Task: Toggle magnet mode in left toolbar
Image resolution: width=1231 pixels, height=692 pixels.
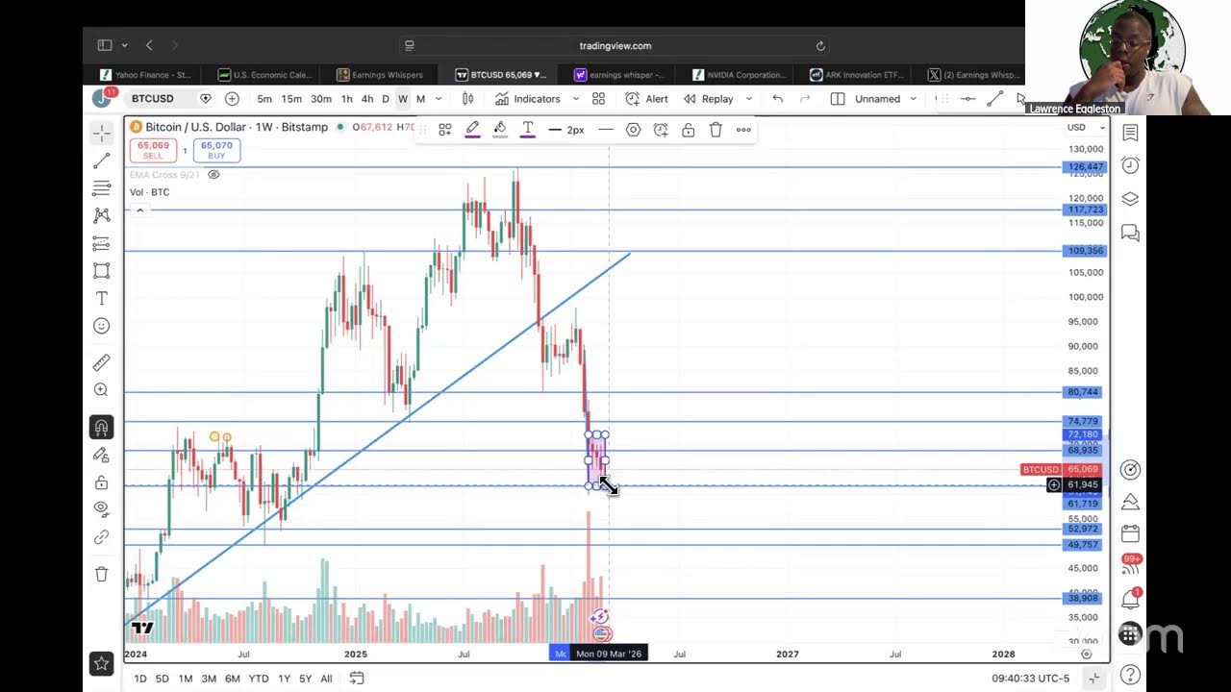Action: pyautogui.click(x=101, y=427)
